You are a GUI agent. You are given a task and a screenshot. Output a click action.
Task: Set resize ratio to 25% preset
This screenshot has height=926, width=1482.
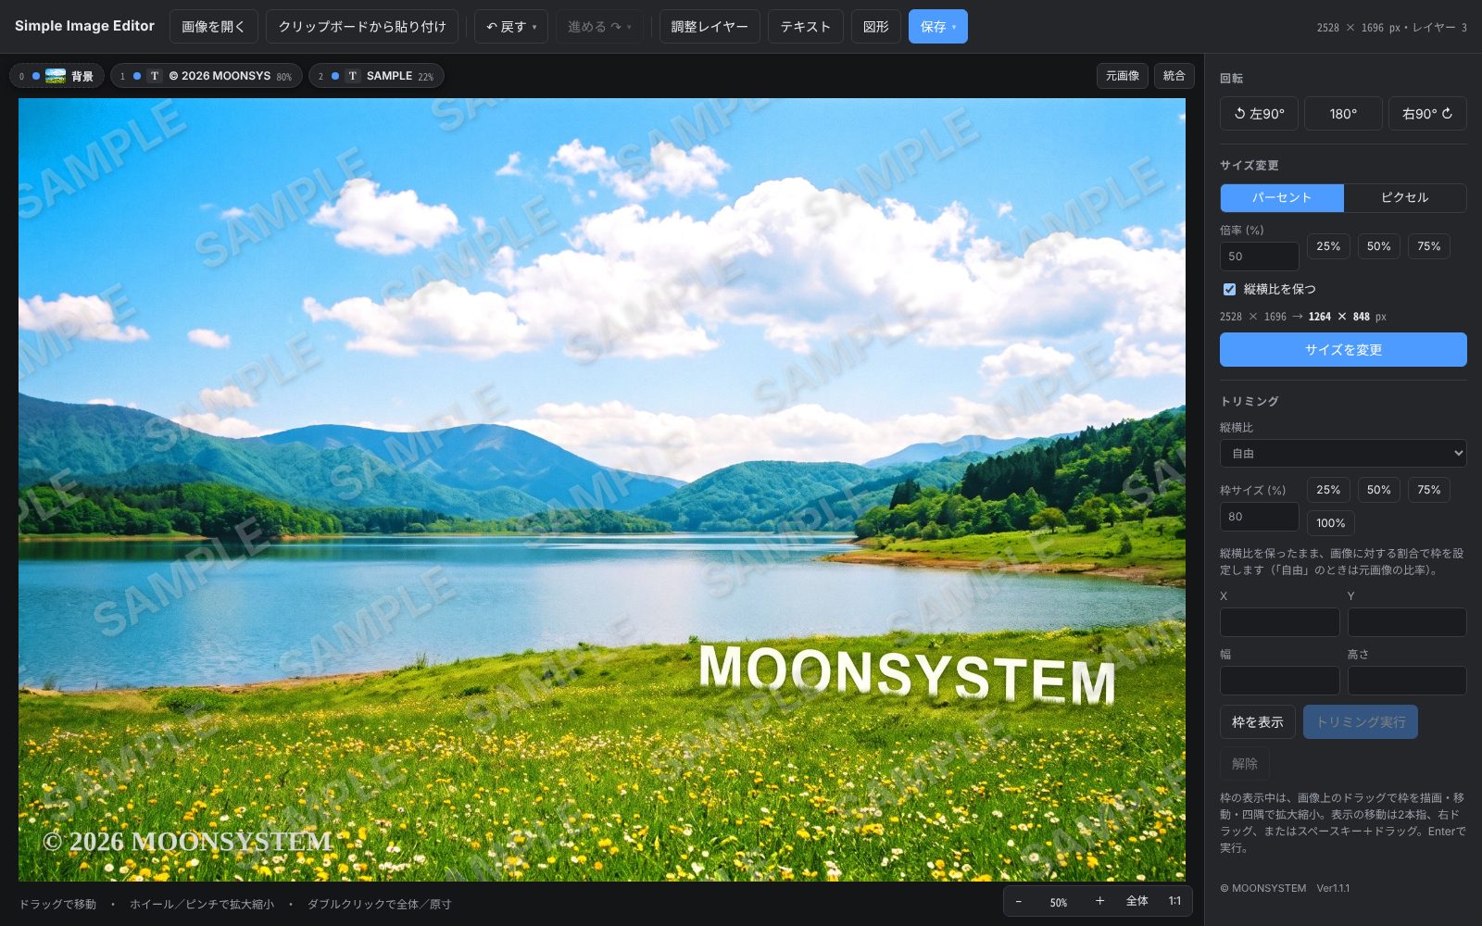coord(1328,246)
